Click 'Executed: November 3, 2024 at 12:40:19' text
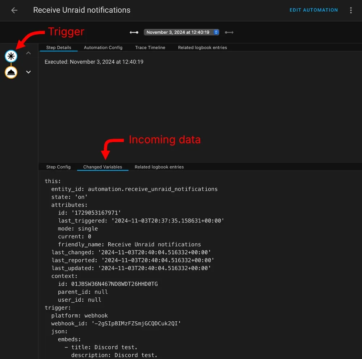This screenshot has height=359, width=362. [94, 62]
